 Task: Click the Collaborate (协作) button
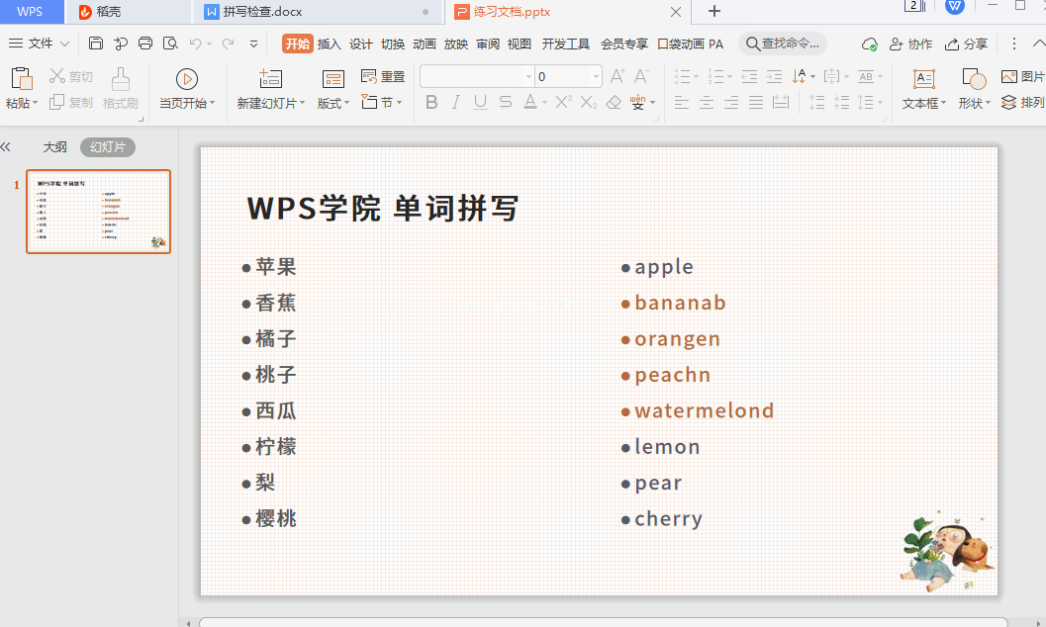pyautogui.click(x=911, y=44)
